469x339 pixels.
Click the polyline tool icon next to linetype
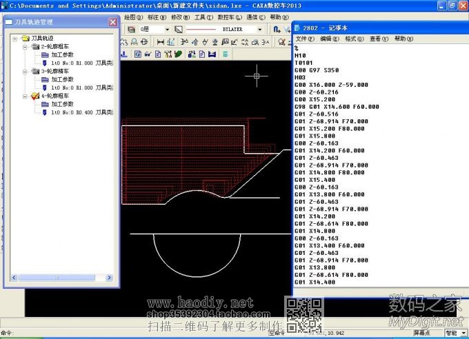tap(276, 30)
